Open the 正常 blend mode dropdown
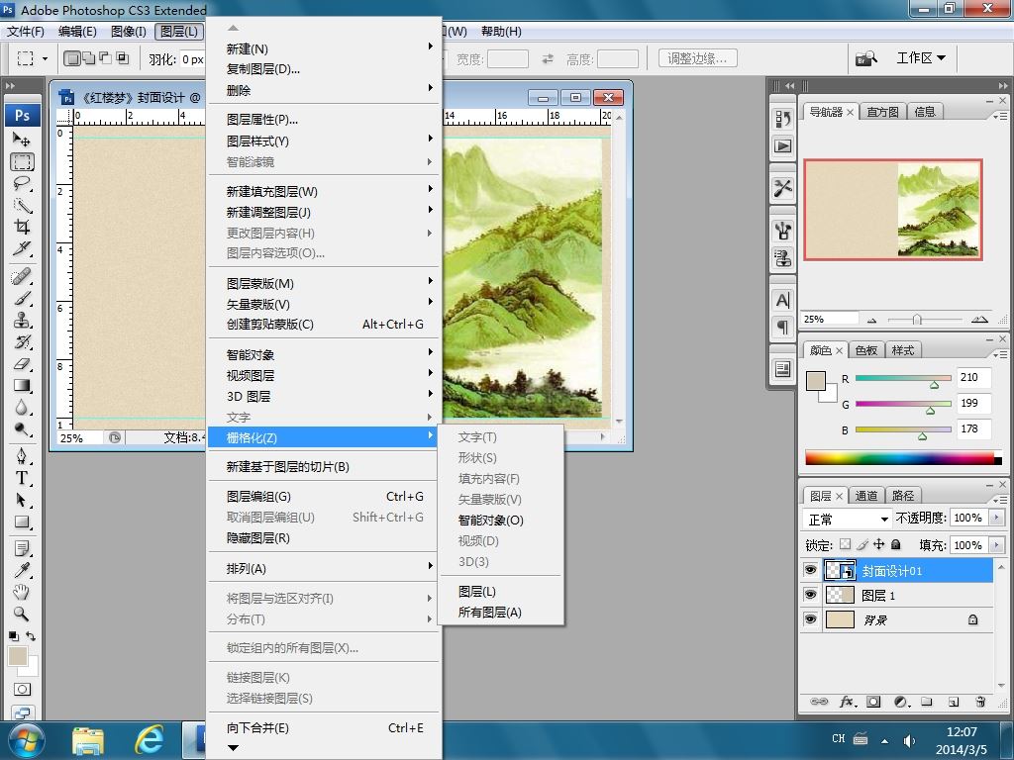 (847, 519)
